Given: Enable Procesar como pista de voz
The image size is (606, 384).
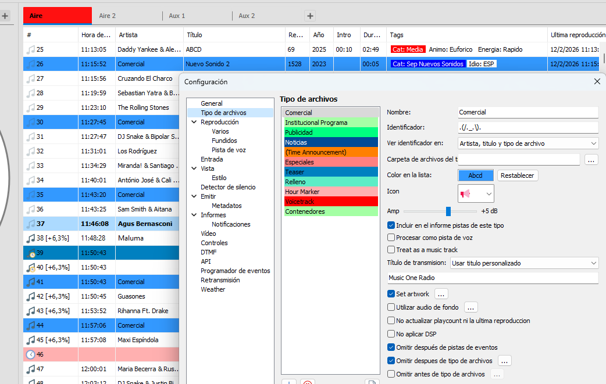Looking at the screenshot, I should 391,238.
